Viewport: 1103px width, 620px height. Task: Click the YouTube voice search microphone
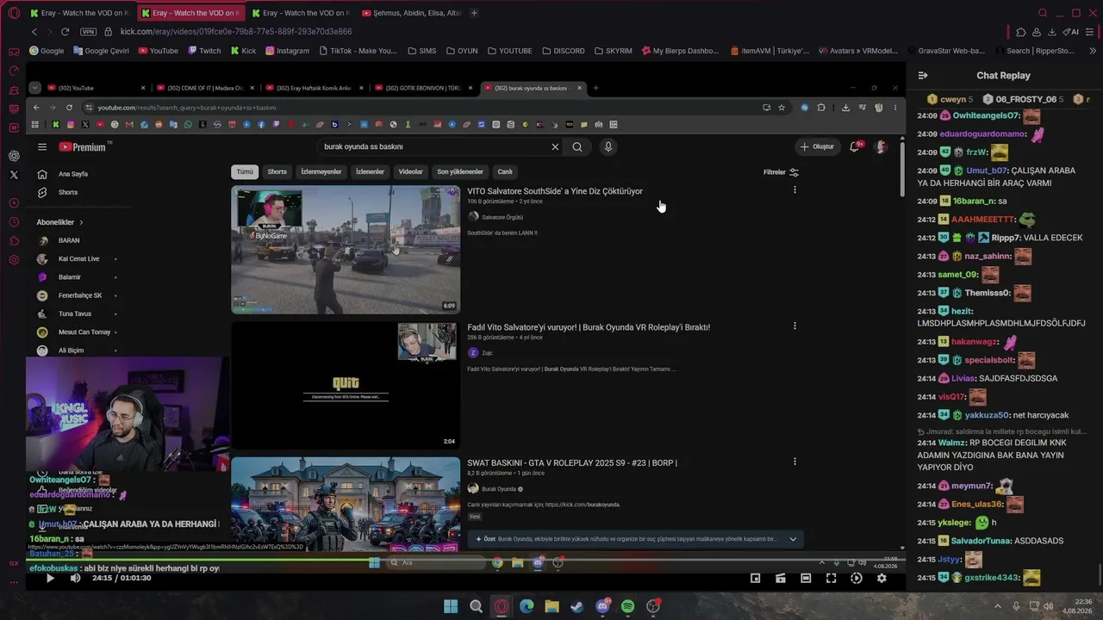[x=608, y=146]
